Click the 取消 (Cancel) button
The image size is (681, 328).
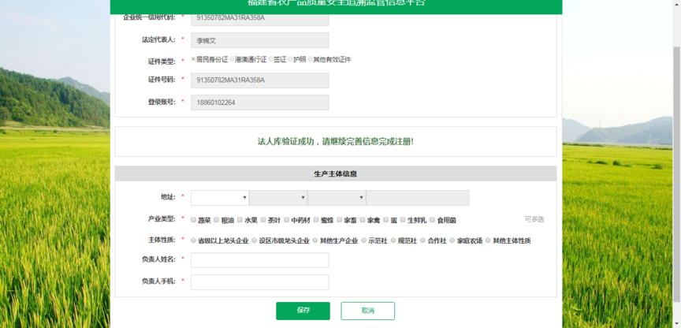coord(367,311)
